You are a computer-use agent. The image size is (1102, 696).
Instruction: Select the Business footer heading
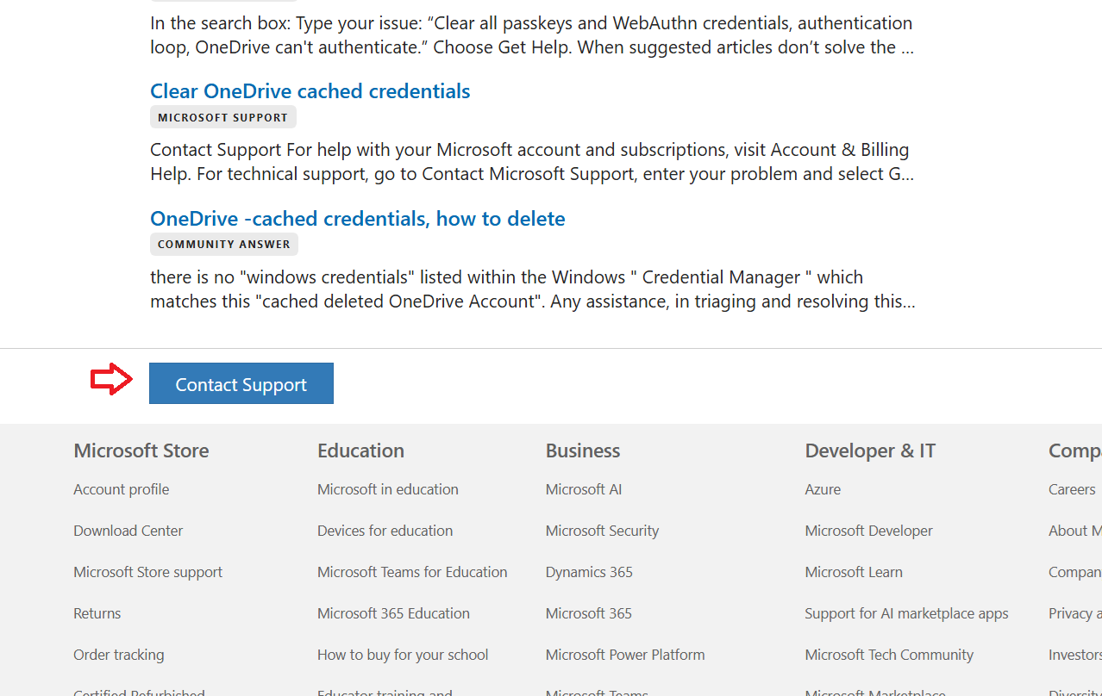(583, 451)
